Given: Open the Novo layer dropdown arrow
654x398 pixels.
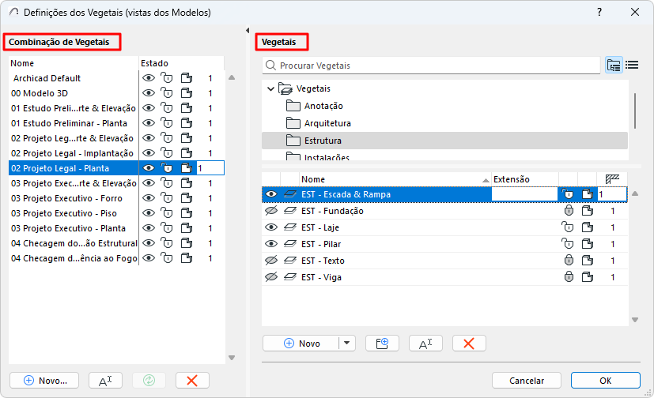Looking at the screenshot, I should 346,344.
